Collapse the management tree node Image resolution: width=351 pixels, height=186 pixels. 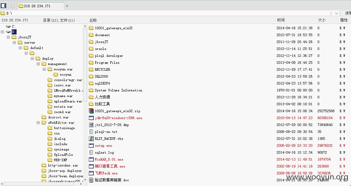pyautogui.click(x=38, y=64)
